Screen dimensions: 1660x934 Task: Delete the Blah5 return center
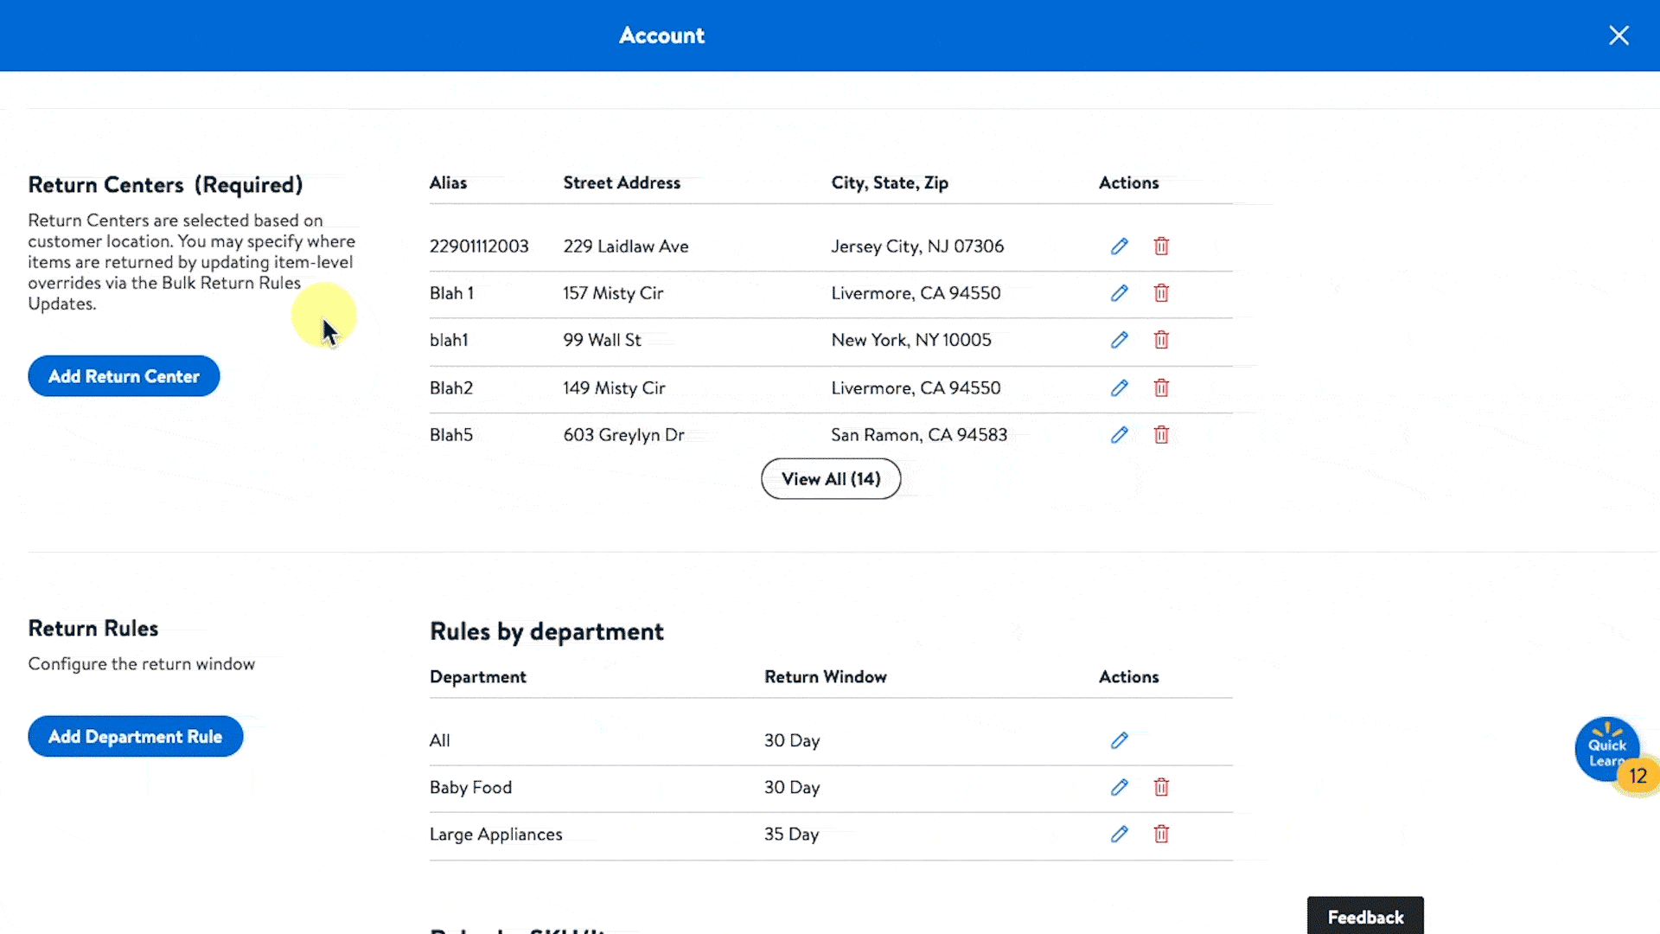tap(1161, 435)
